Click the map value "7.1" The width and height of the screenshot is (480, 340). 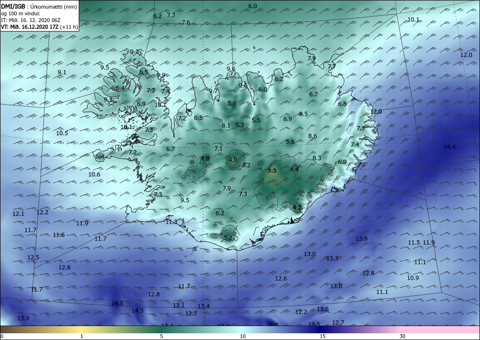(x=218, y=148)
